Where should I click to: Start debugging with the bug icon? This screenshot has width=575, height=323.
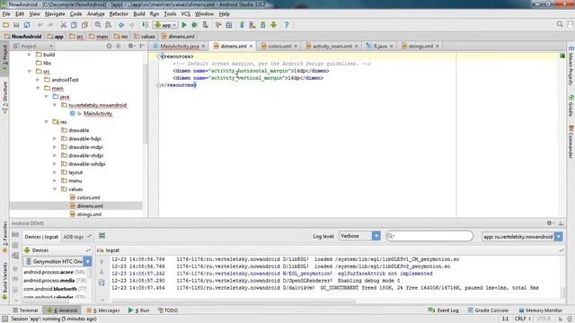point(194,25)
